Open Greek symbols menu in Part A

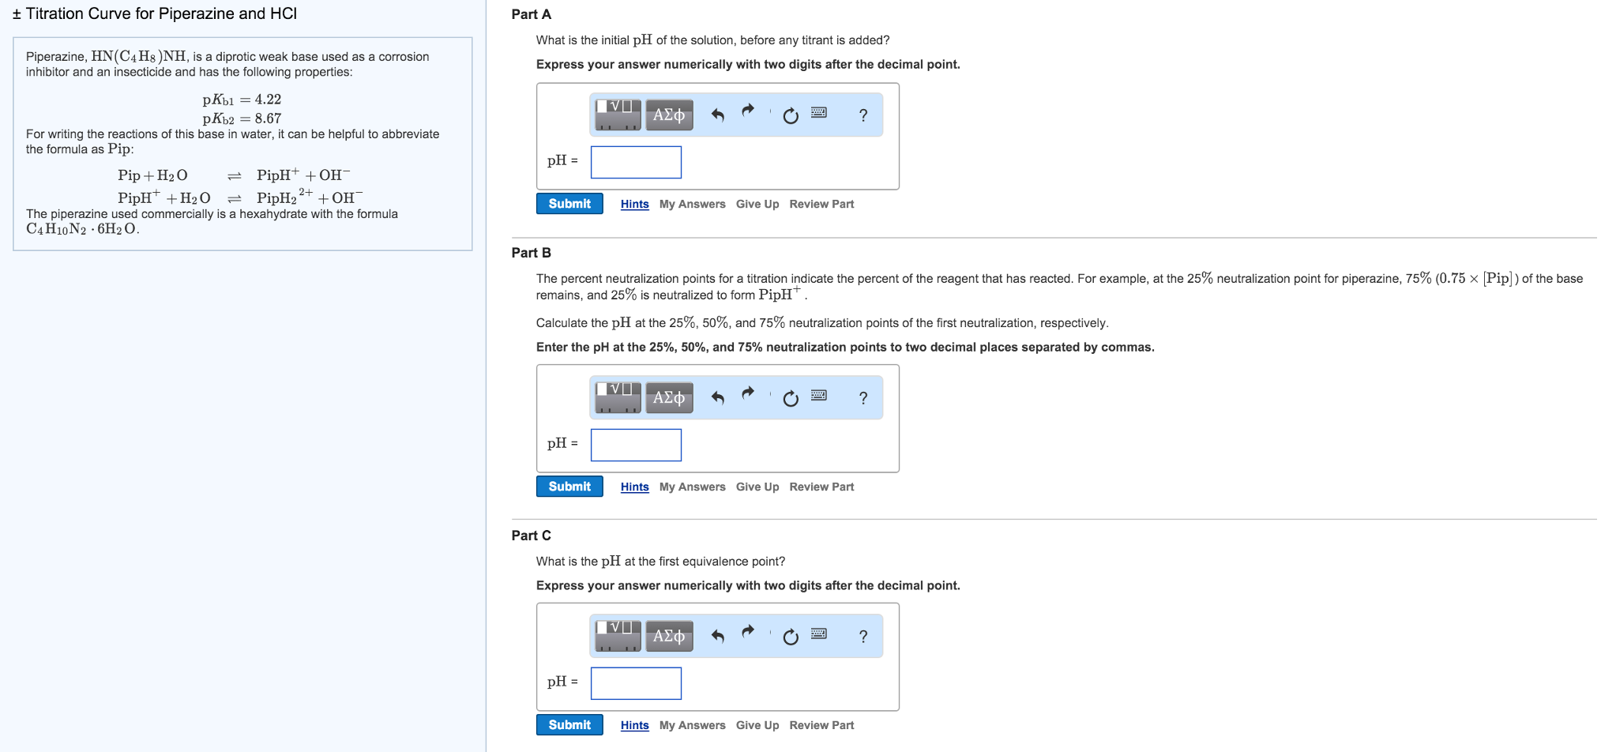tap(669, 115)
